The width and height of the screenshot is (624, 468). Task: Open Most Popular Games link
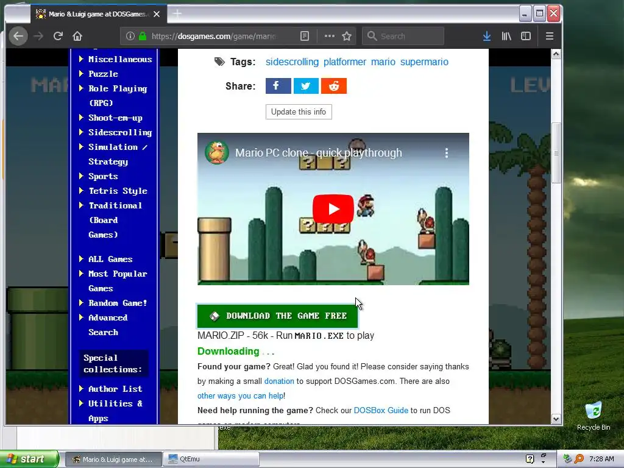point(118,281)
